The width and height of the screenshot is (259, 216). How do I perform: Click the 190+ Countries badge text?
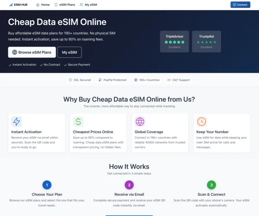point(149,80)
